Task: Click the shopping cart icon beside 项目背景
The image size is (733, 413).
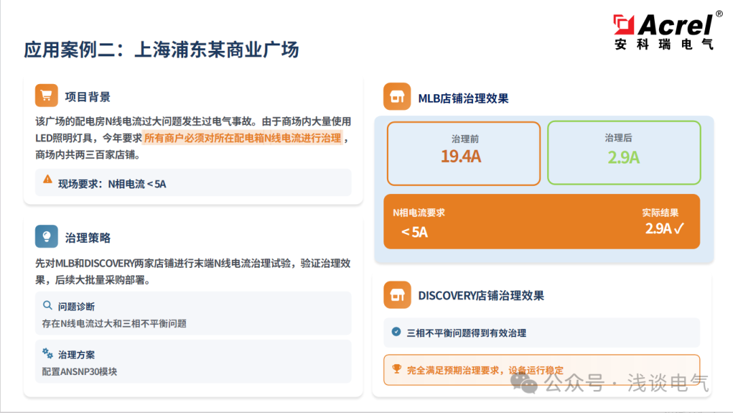Action: (46, 95)
